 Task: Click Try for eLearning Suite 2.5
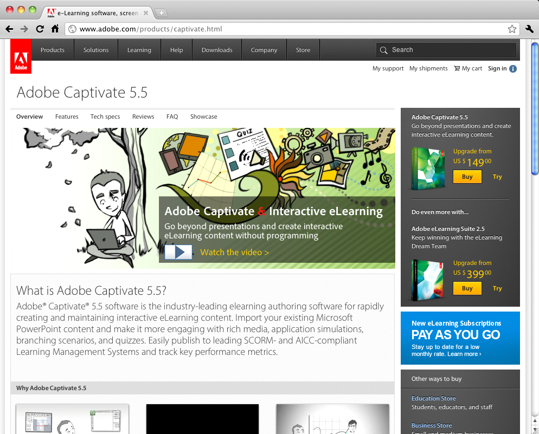tap(497, 288)
